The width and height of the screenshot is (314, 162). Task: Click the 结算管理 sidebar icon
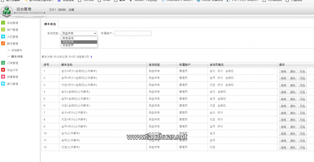[3, 77]
